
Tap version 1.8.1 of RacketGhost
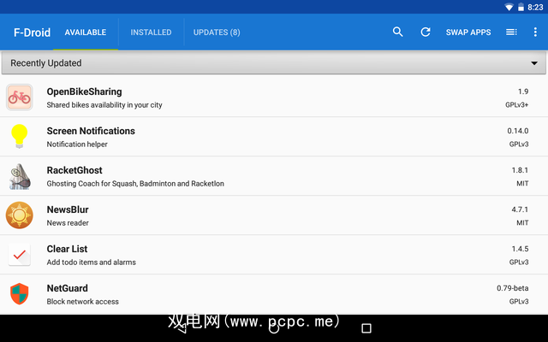tap(520, 170)
